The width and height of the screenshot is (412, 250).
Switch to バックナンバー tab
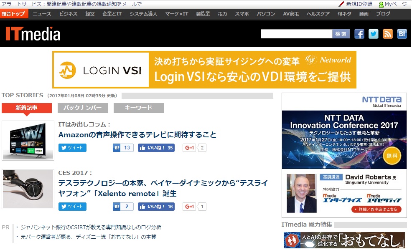tap(82, 108)
